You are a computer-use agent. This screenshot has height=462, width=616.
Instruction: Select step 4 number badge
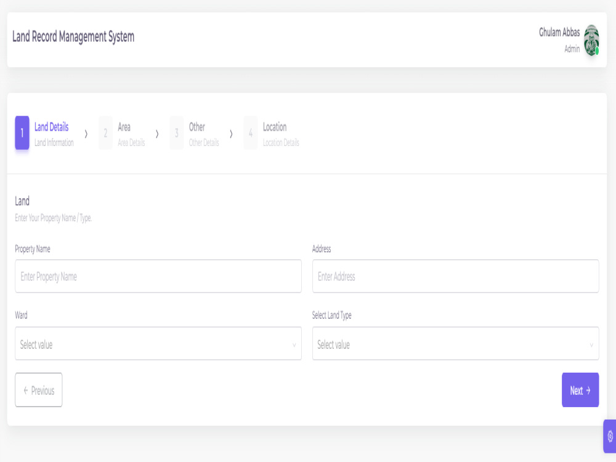[x=250, y=133]
